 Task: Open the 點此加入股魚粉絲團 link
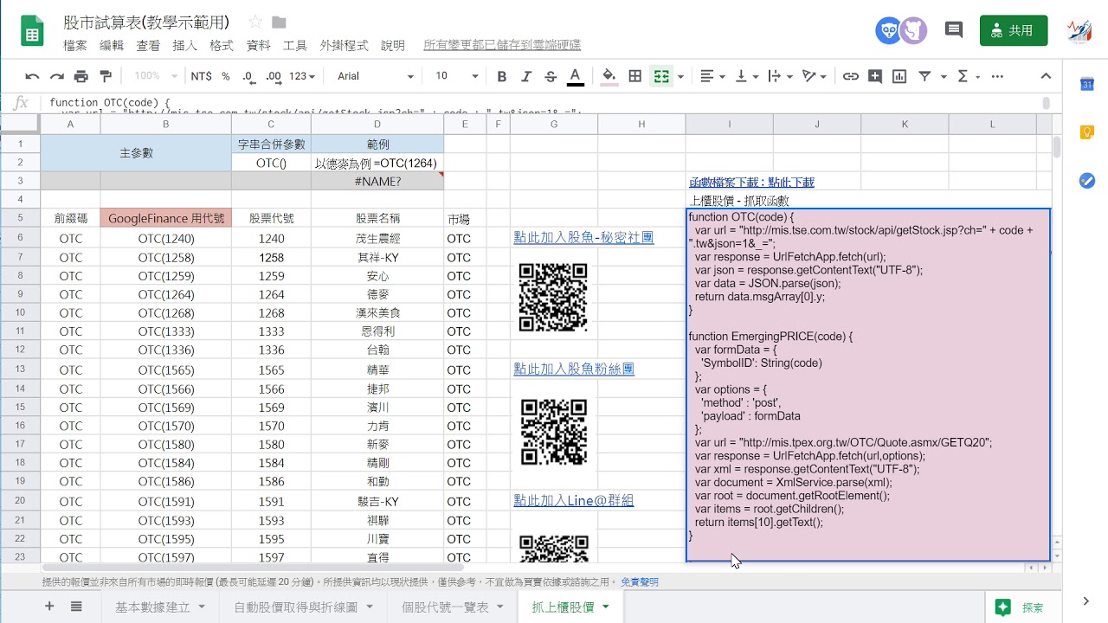pos(574,369)
